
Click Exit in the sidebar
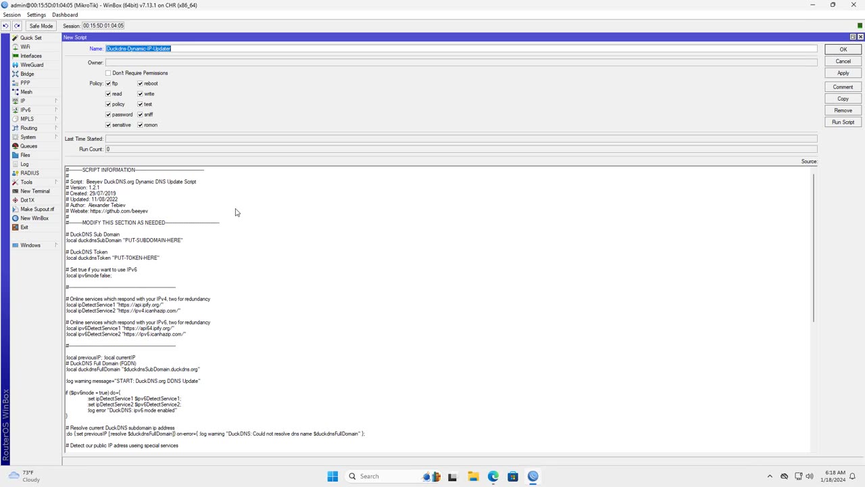tap(24, 227)
